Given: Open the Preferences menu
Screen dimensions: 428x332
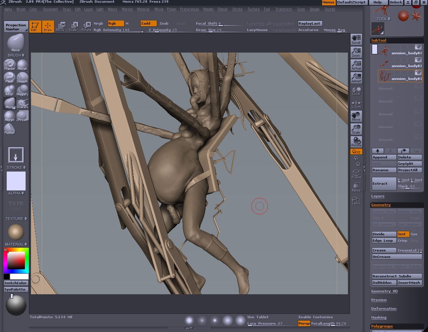Looking at the screenshot, I should tap(189, 9).
